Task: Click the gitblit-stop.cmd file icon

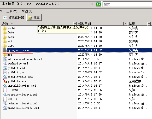Action: click(5, 77)
